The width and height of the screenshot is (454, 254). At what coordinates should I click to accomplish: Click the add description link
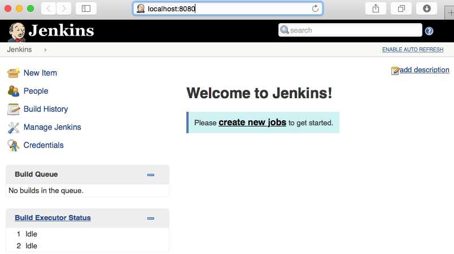[x=425, y=70]
